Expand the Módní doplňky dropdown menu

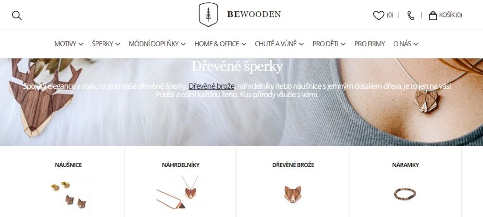(x=157, y=44)
